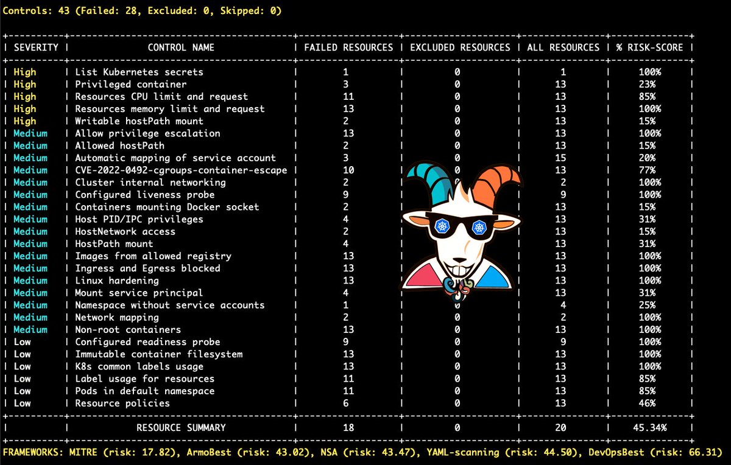Click the ALL RESOURCES column header
The width and height of the screenshot is (731, 465).
pyautogui.click(x=563, y=47)
